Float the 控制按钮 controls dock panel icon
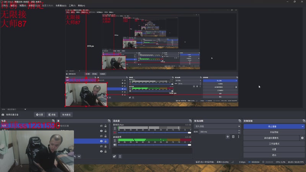Viewport: 306px width, 172px height. pos(304,121)
